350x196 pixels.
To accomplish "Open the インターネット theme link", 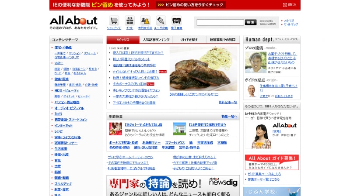I will click(63, 125).
